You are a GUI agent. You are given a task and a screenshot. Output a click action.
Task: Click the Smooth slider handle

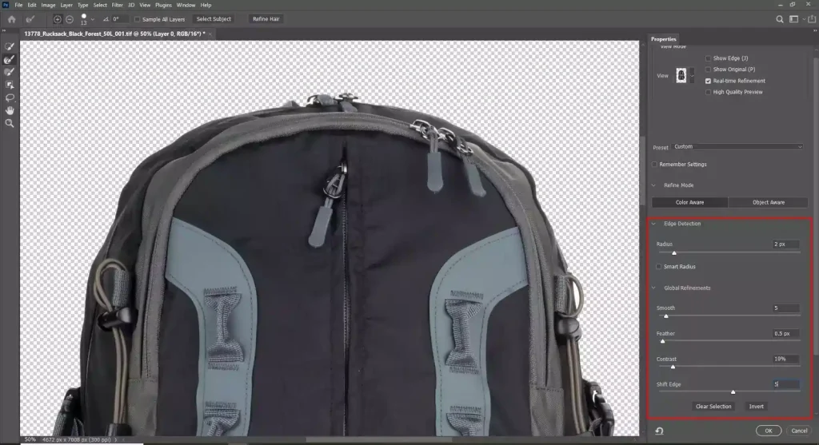tap(666, 316)
